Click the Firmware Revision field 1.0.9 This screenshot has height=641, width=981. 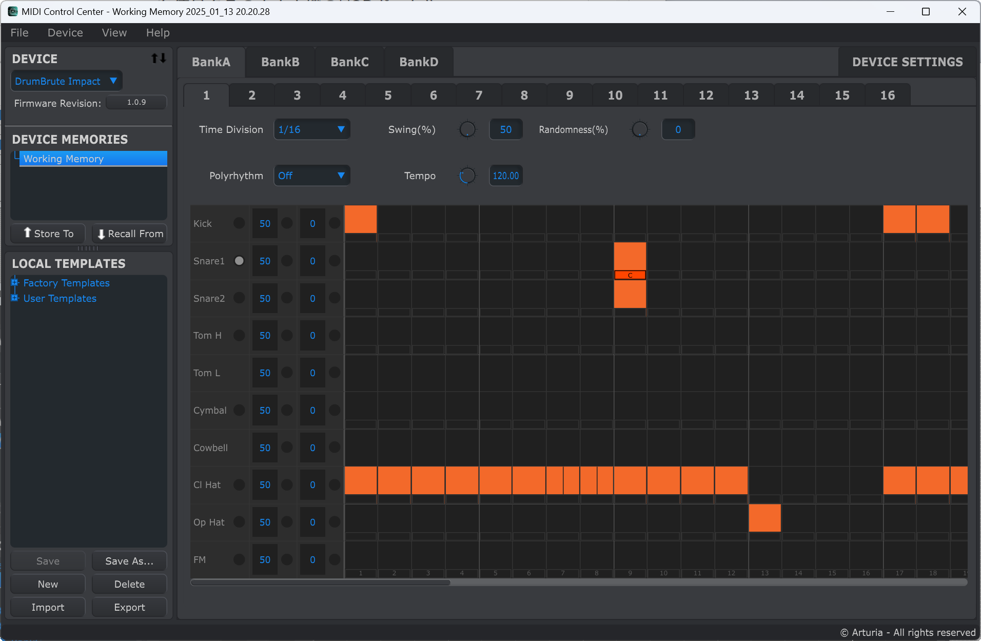[136, 102]
